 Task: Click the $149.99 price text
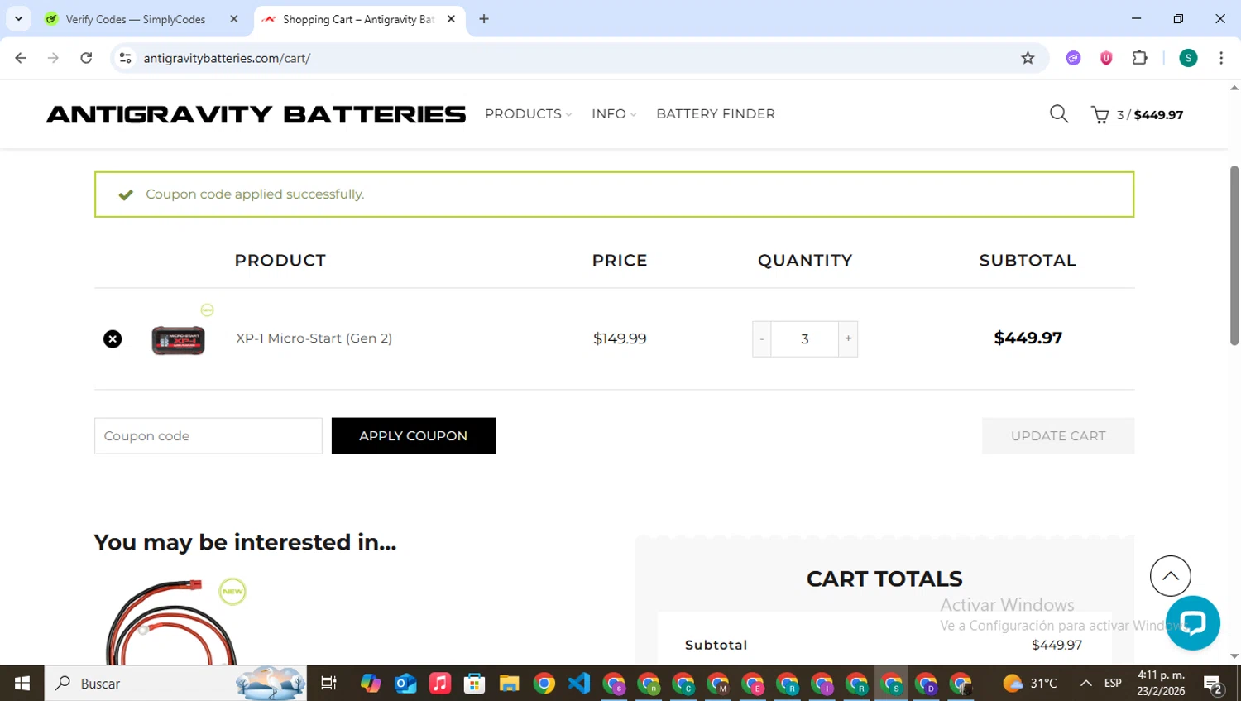pyautogui.click(x=620, y=338)
